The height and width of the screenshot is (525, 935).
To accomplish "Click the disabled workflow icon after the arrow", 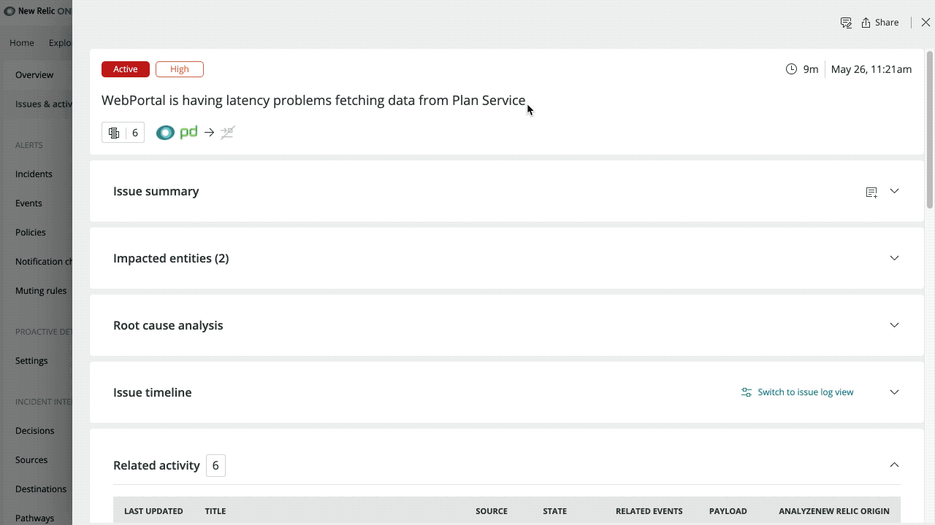I will coord(227,132).
